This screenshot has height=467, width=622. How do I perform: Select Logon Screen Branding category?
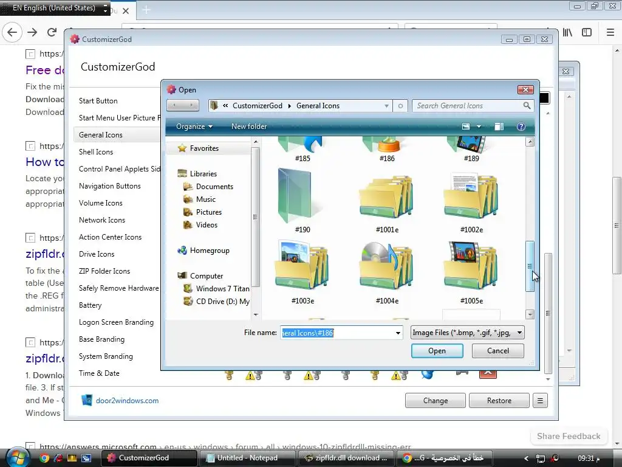pos(116,322)
